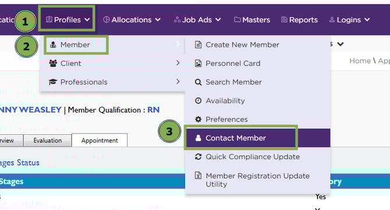Click the Availability clock icon
Screen dimensions: 390x210
[198, 101]
